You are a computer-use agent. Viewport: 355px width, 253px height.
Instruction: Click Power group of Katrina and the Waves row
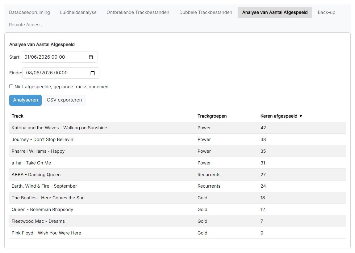(204, 128)
